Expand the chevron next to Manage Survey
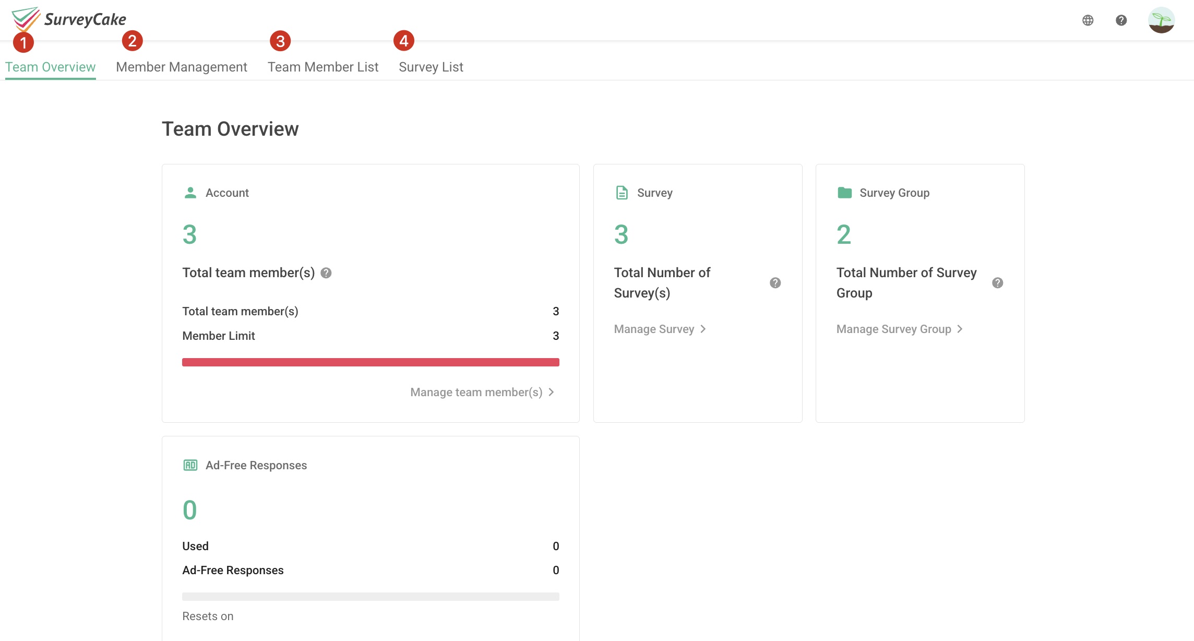The image size is (1194, 641). pyautogui.click(x=705, y=329)
